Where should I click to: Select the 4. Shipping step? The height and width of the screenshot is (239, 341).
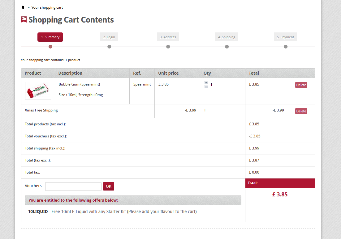pos(227,37)
